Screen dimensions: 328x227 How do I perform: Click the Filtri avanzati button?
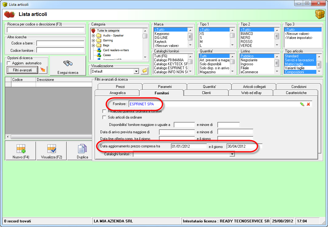tap(22, 70)
